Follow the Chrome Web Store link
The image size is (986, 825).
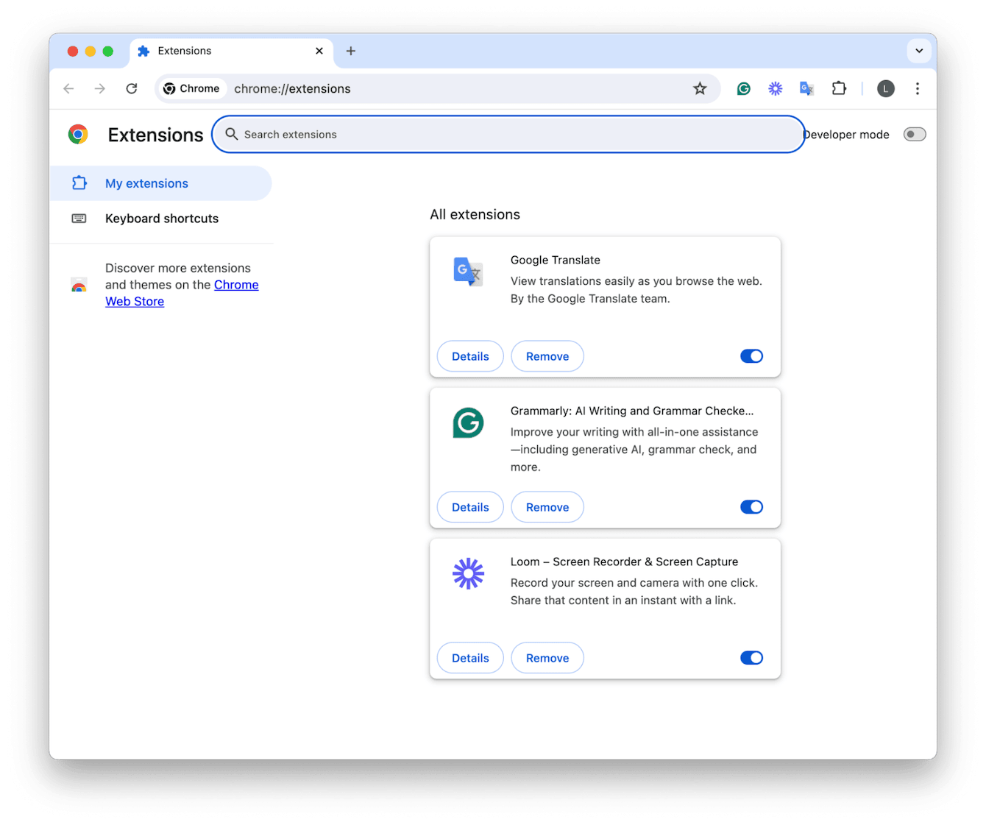pyautogui.click(x=236, y=285)
